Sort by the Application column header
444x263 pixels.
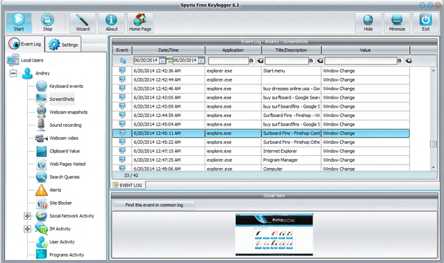click(x=233, y=50)
